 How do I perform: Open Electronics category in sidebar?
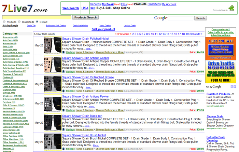12,96
